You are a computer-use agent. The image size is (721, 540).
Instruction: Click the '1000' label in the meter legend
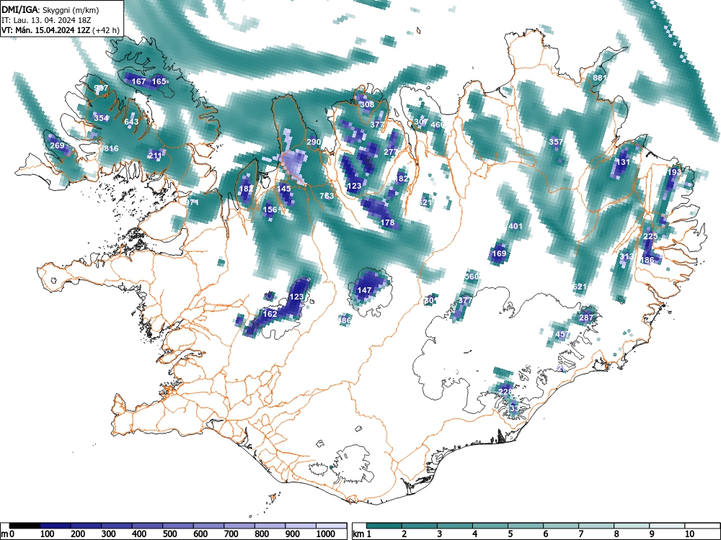tap(326, 534)
